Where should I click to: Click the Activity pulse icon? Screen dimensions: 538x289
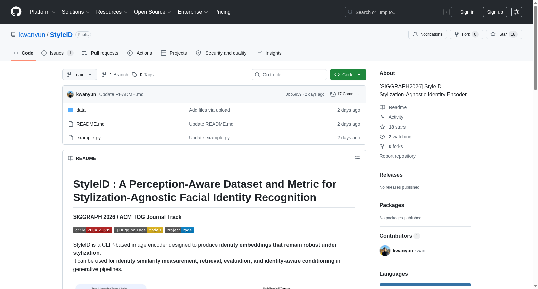(x=382, y=117)
